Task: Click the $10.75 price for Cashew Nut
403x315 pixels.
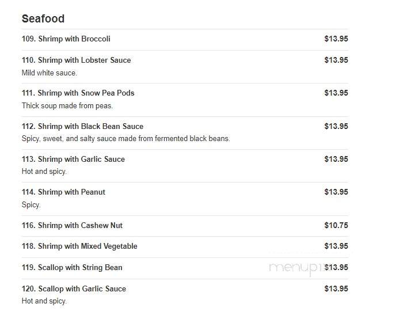Action: (x=336, y=225)
